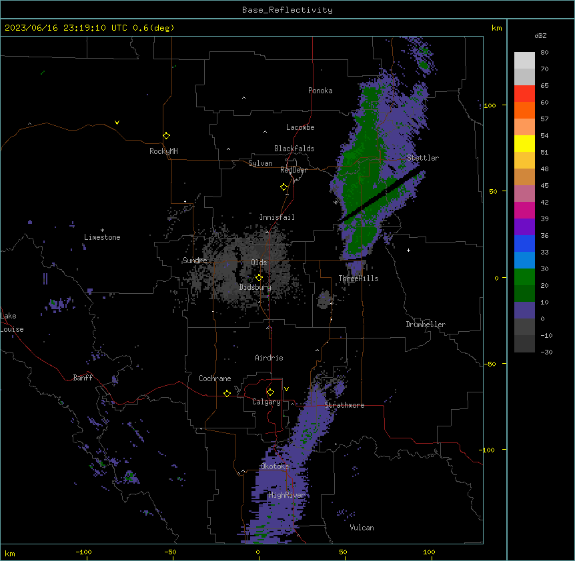Click the Okotoks label
The width and height of the screenshot is (575, 561).
275,466
